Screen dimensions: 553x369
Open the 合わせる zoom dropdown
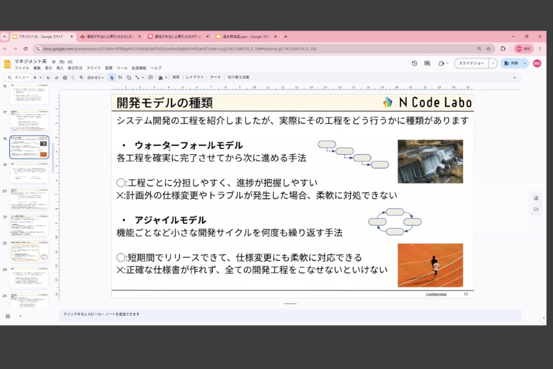click(x=95, y=78)
